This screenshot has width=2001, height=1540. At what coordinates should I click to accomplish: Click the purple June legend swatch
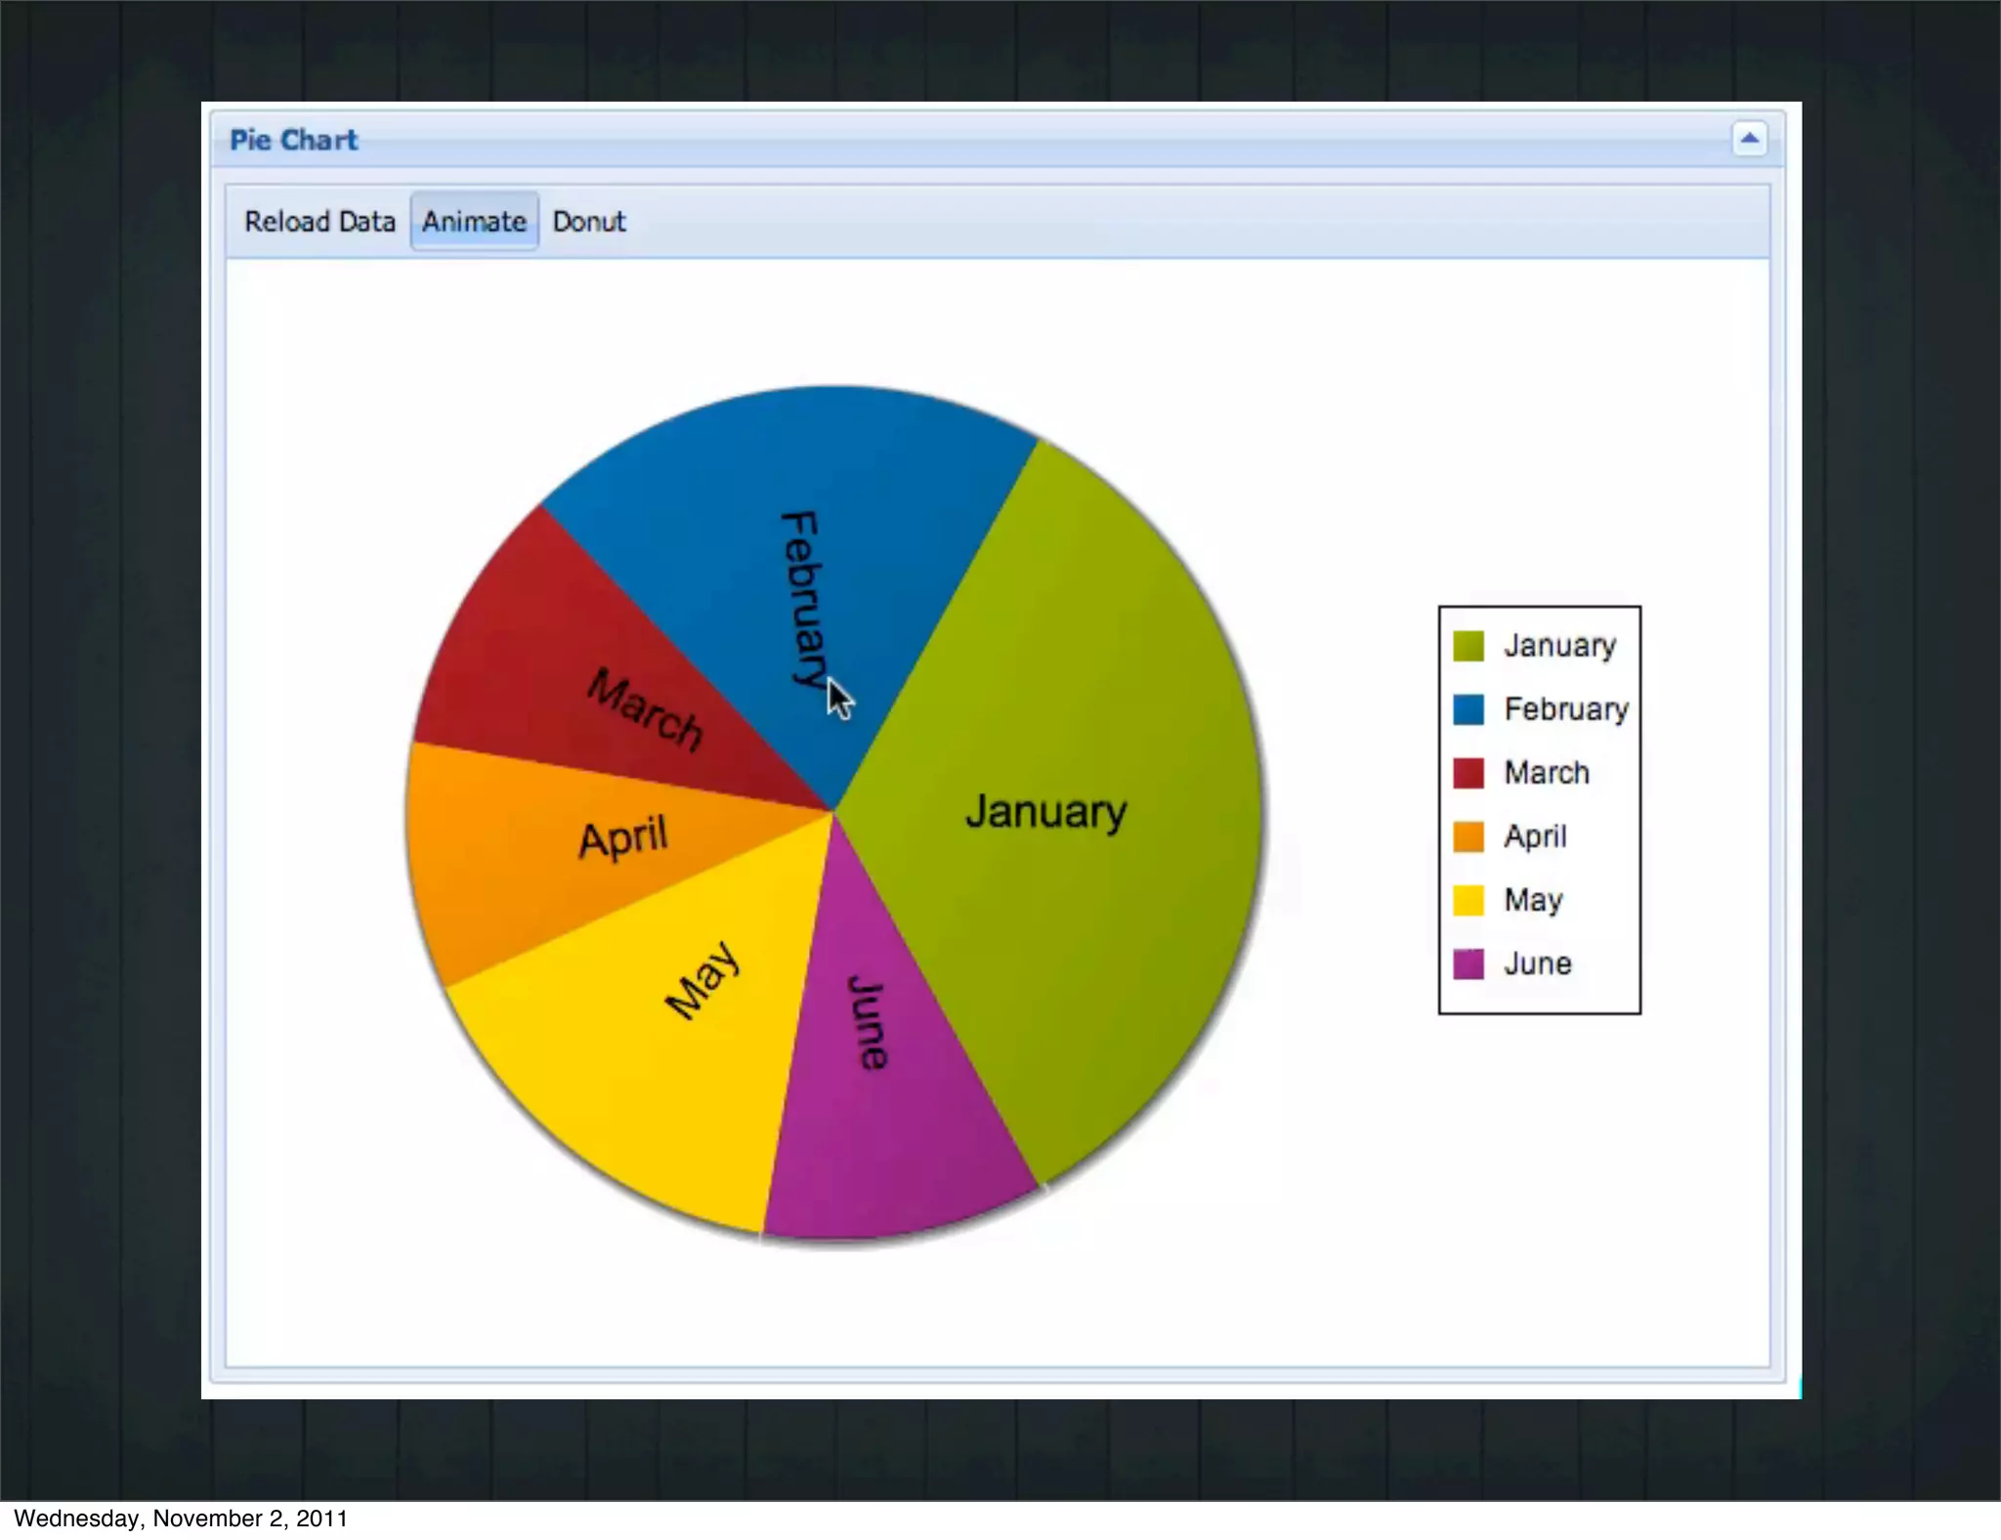tap(1468, 963)
